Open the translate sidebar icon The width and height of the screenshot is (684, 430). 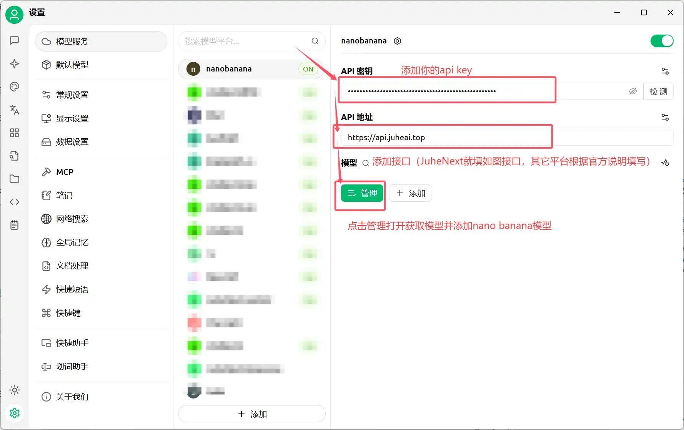click(x=14, y=110)
